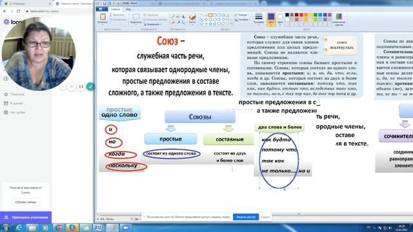Click the Windows Start button
This screenshot has height=232, width=413.
tap(5, 227)
